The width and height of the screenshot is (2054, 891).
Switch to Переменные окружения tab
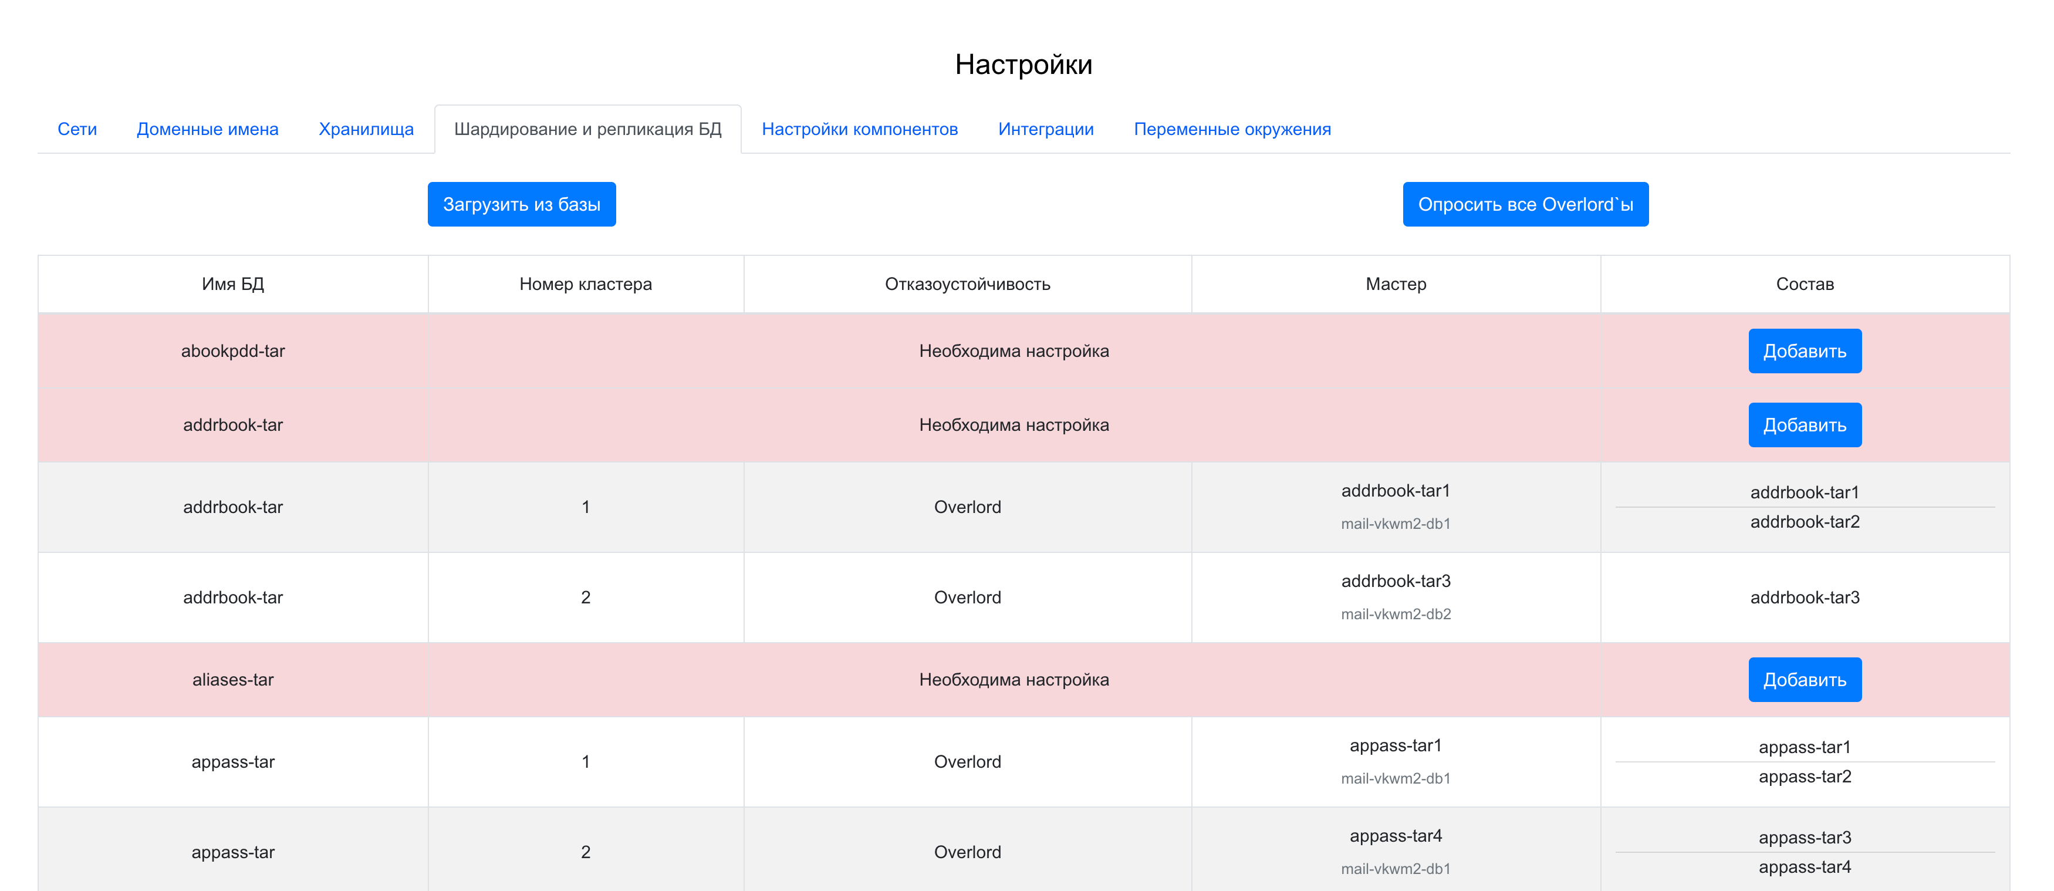click(1232, 129)
